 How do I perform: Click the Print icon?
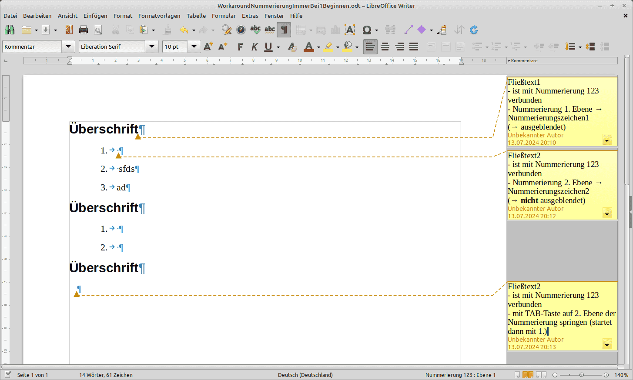point(84,30)
